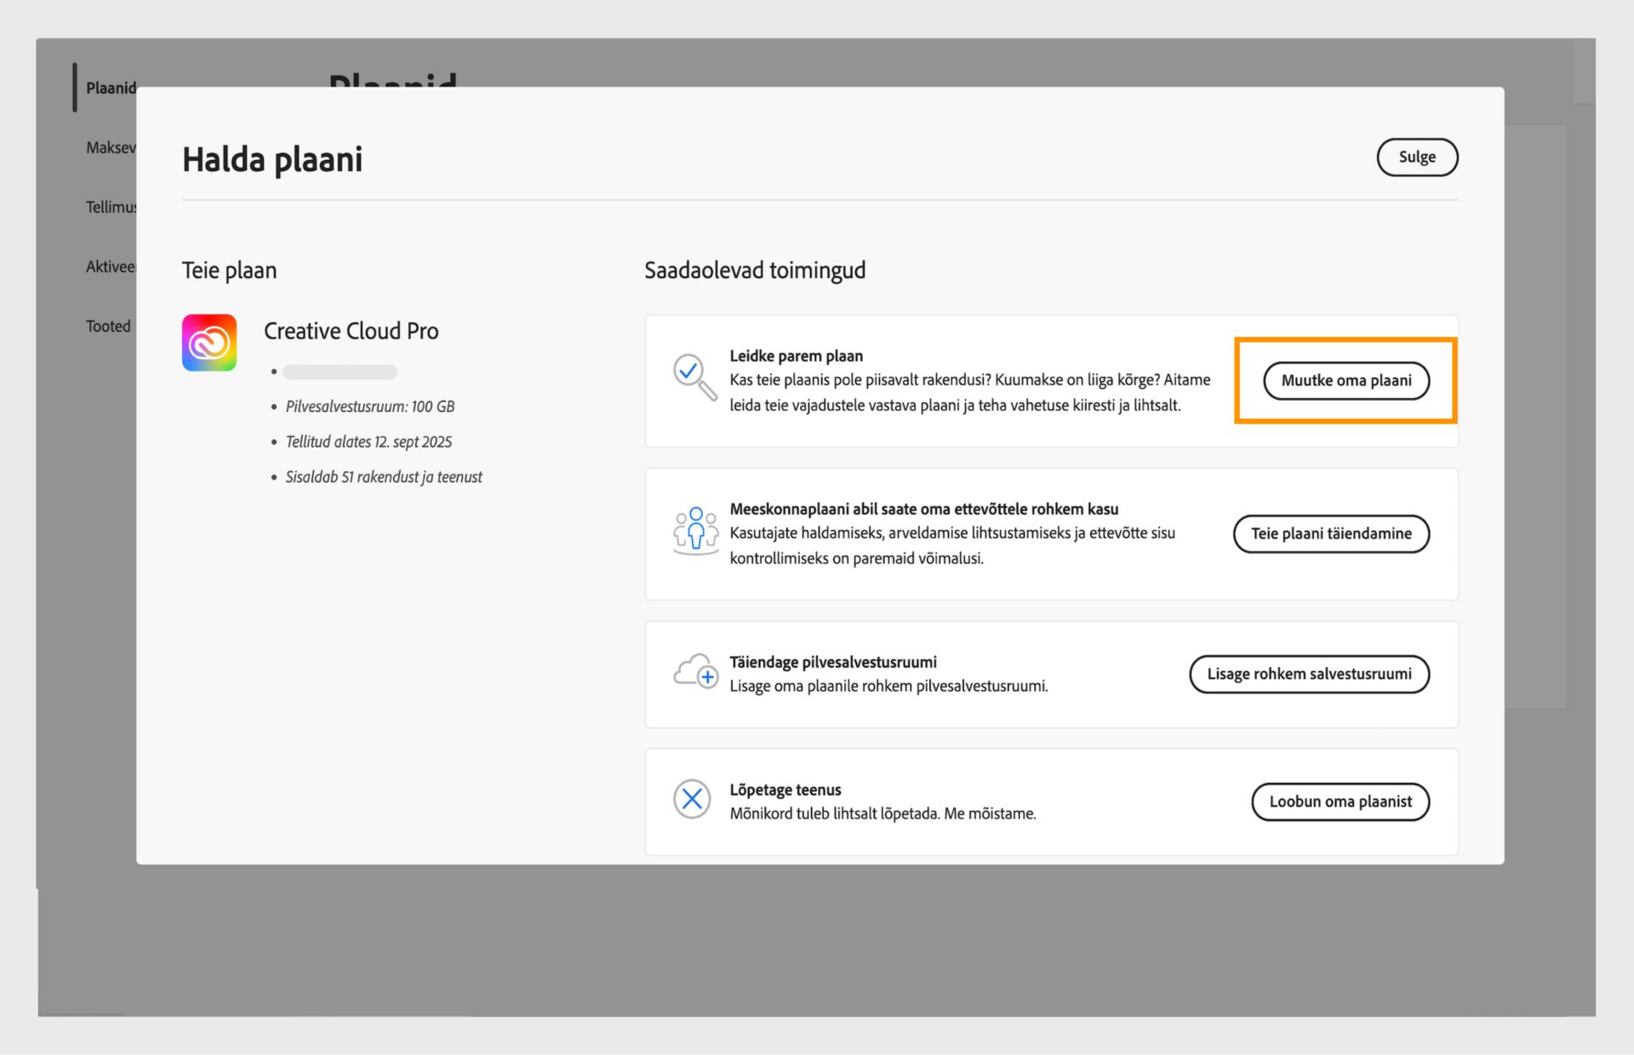Click the Creative Cloud Pro plan name
The image size is (1634, 1055).
pos(351,331)
